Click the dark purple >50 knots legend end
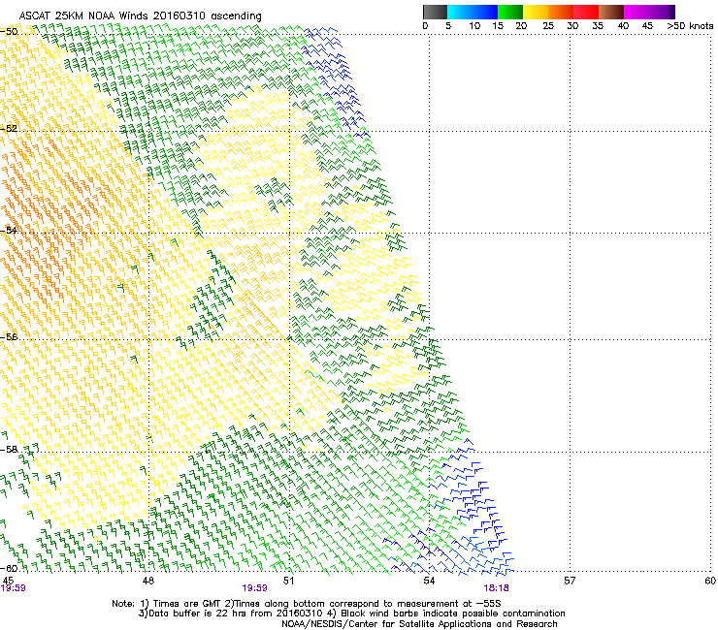This screenshot has width=718, height=630. coord(672,12)
